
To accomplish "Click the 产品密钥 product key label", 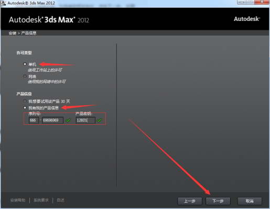I will 84,114.
